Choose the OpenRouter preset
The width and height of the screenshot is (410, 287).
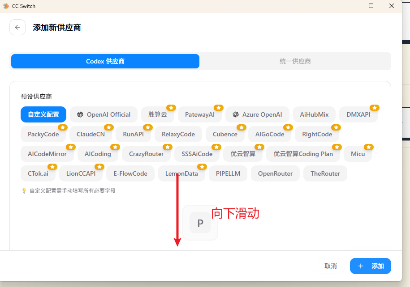[x=275, y=173]
